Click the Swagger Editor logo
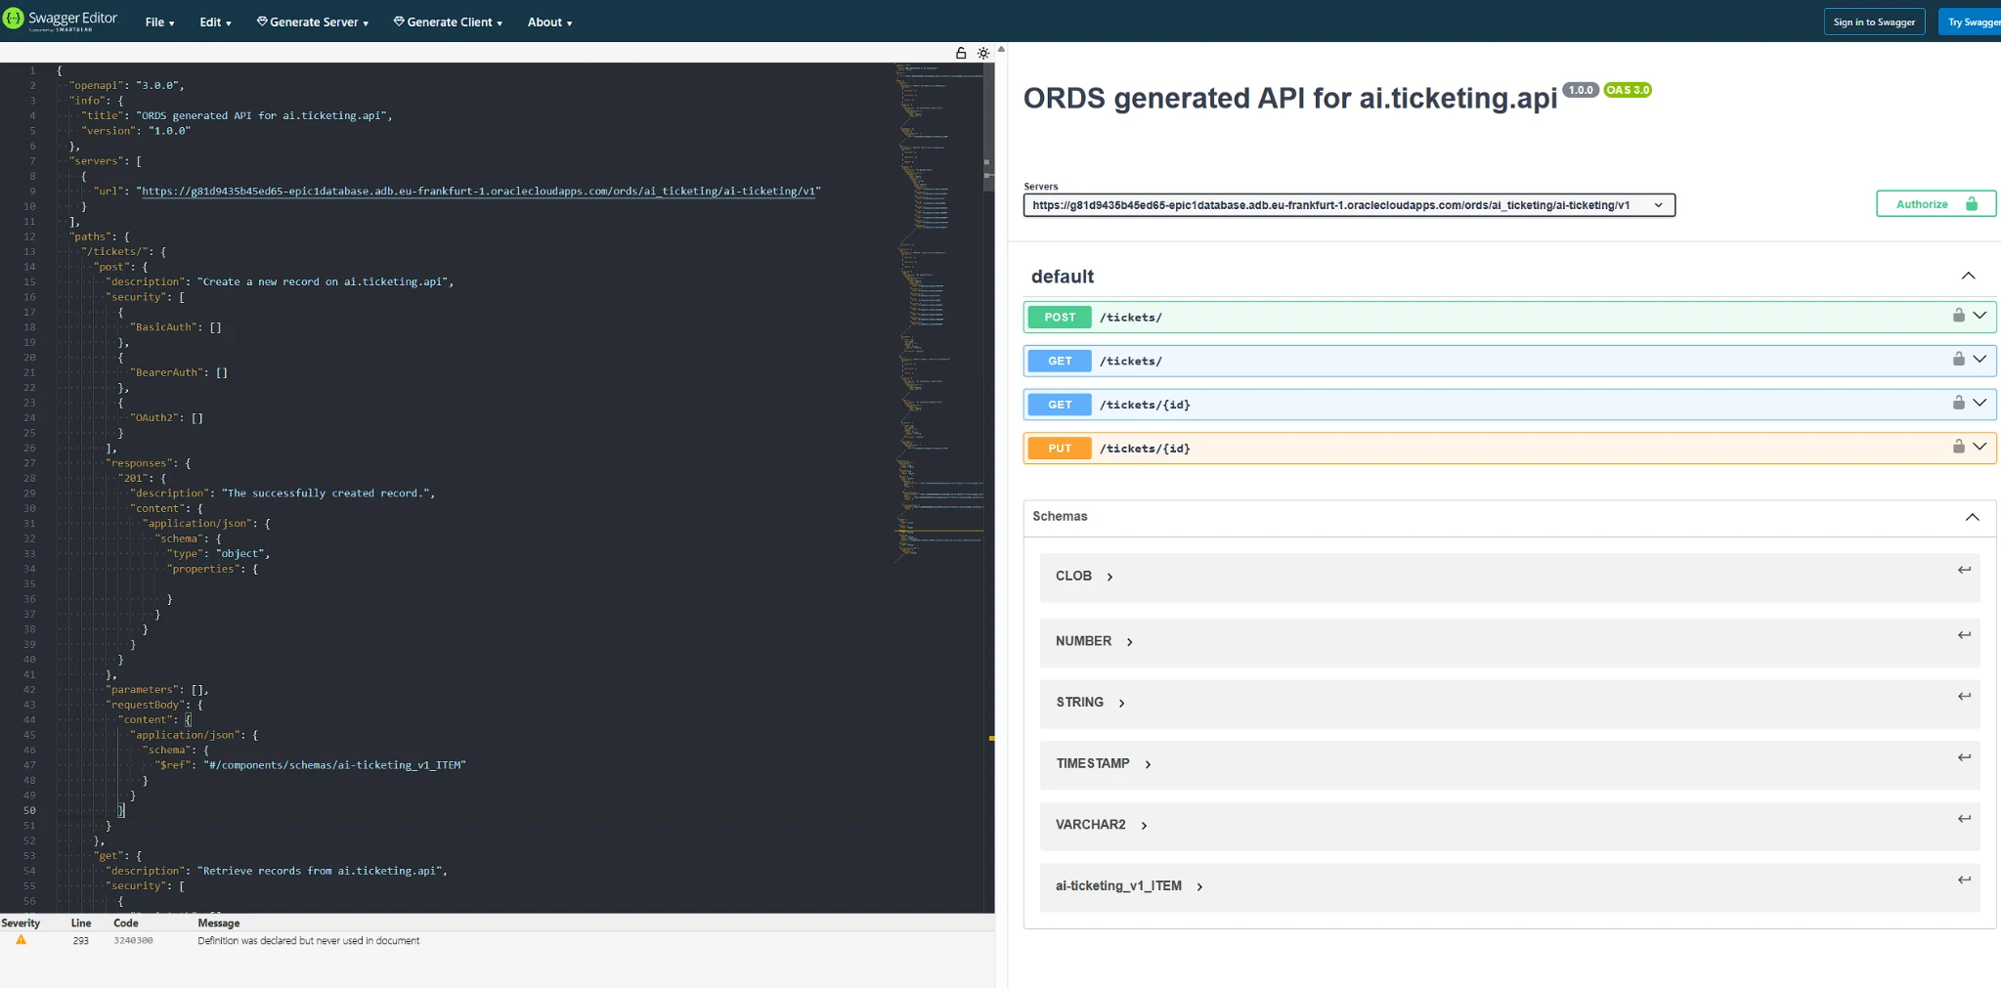 tap(61, 21)
